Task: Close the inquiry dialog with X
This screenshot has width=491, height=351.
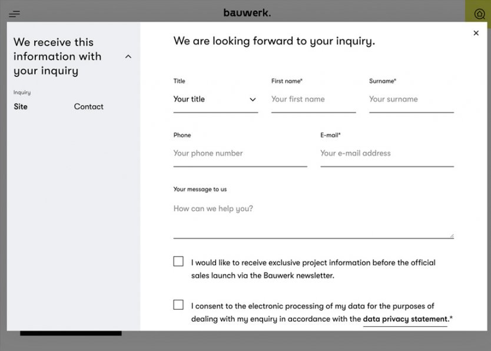Action: 476,34
